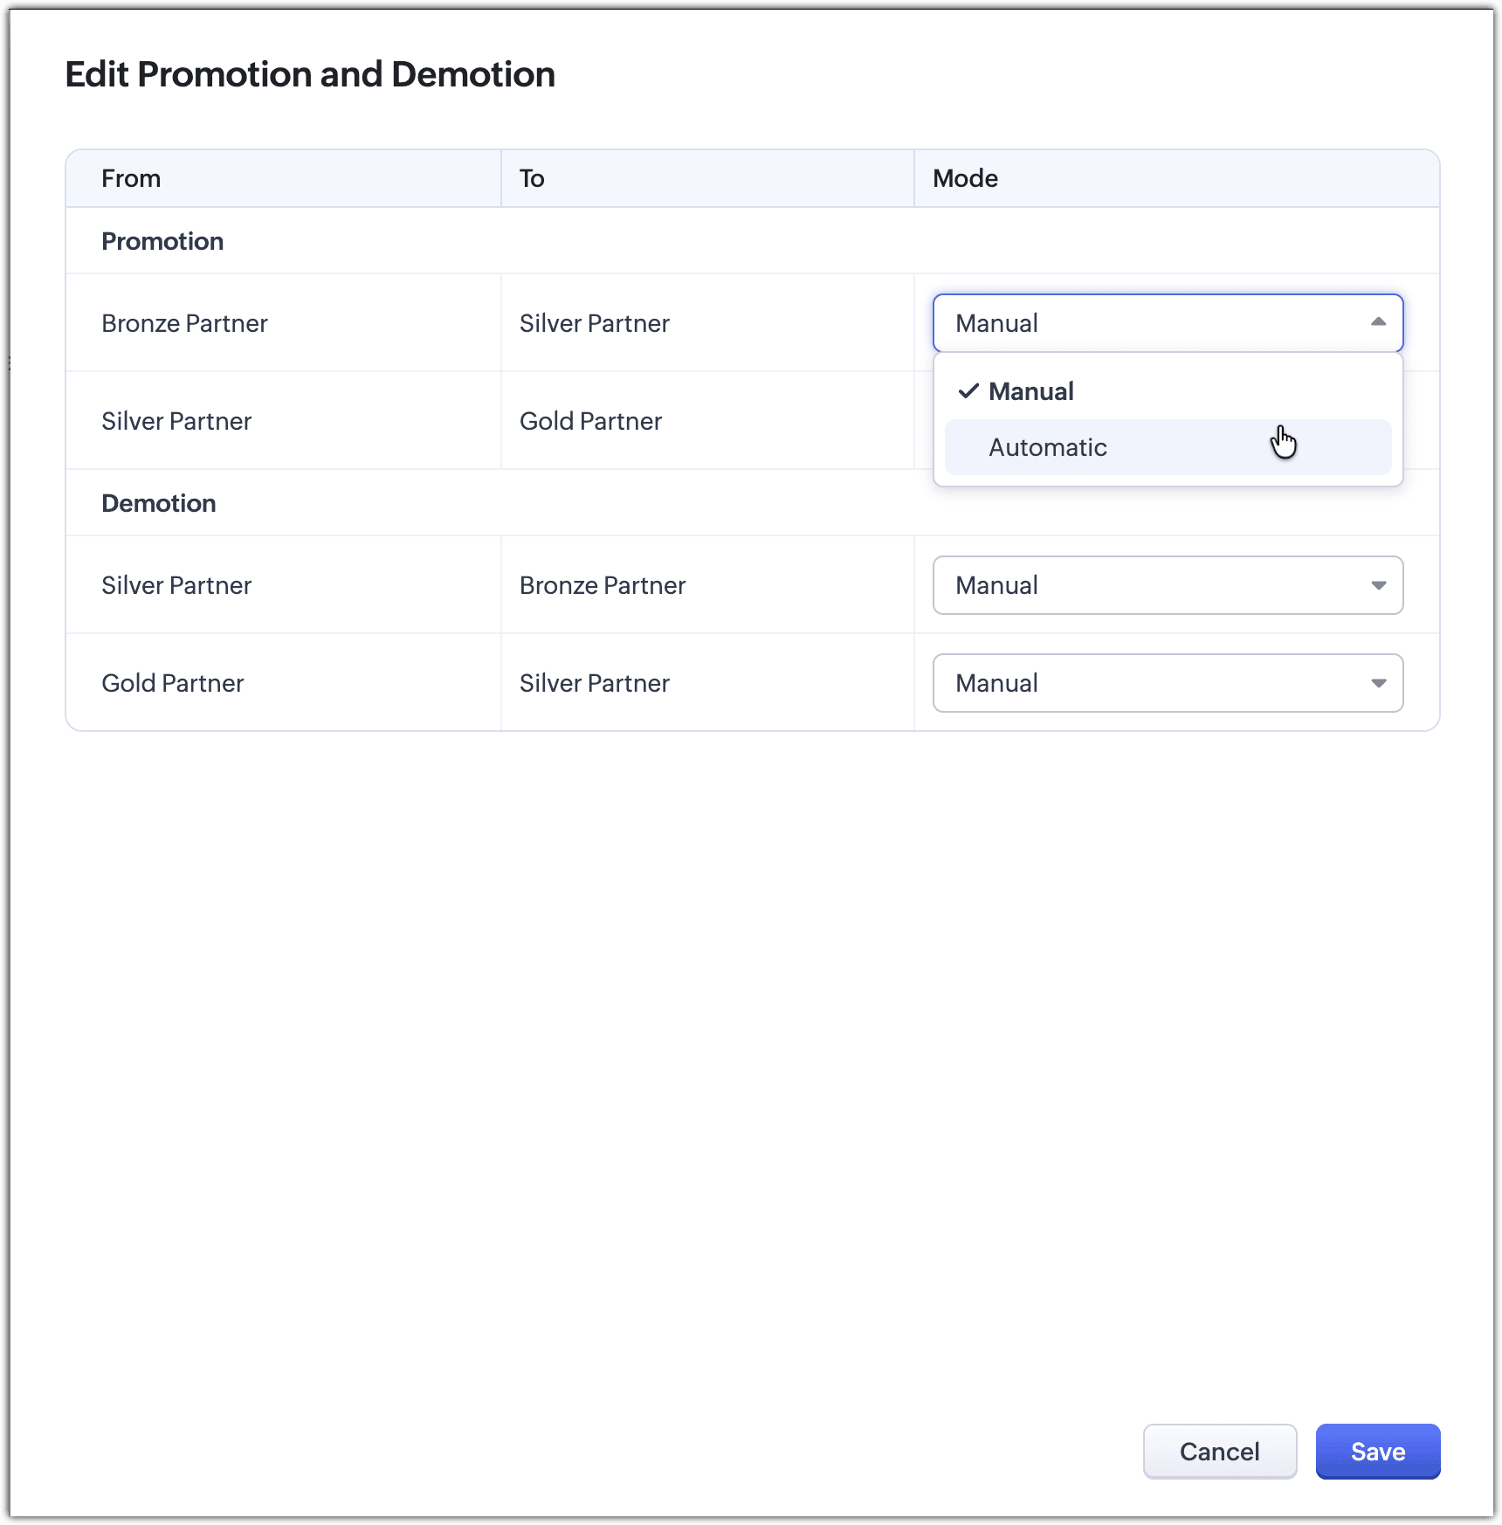Open mode dropdown for Silver to Bronze demotion
The width and height of the screenshot is (1502, 1525).
(1168, 585)
